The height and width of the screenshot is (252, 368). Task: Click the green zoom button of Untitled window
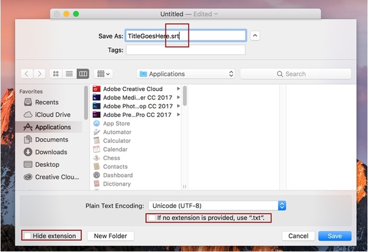pyautogui.click(x=76, y=14)
